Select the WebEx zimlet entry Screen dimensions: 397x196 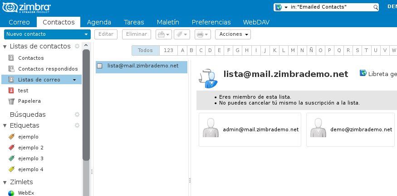coord(26,193)
